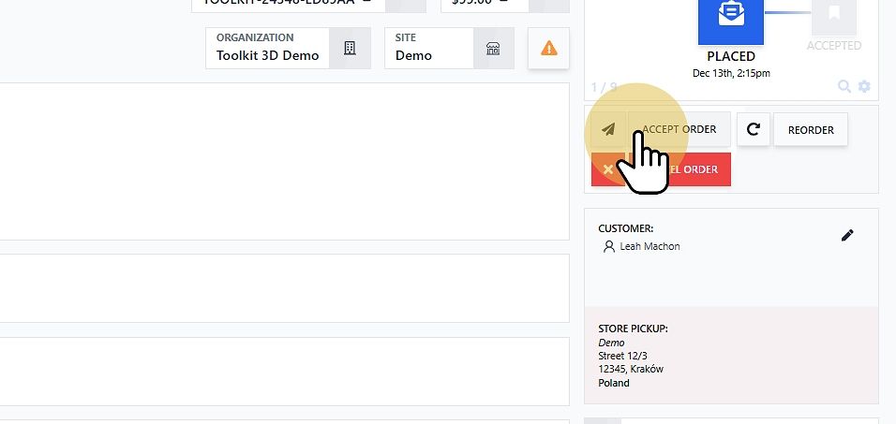Open the status timeline magnifier search
The height and width of the screenshot is (424, 896).
844,86
